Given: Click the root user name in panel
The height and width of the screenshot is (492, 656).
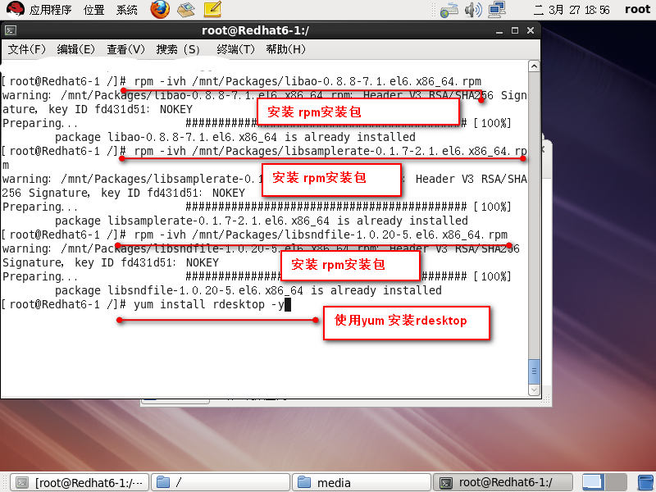Looking at the screenshot, I should 637,9.
